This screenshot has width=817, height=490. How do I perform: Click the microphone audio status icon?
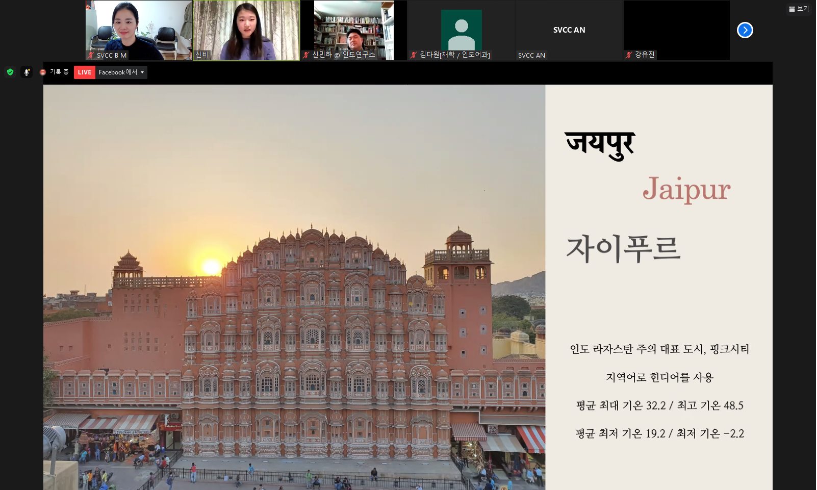[27, 72]
